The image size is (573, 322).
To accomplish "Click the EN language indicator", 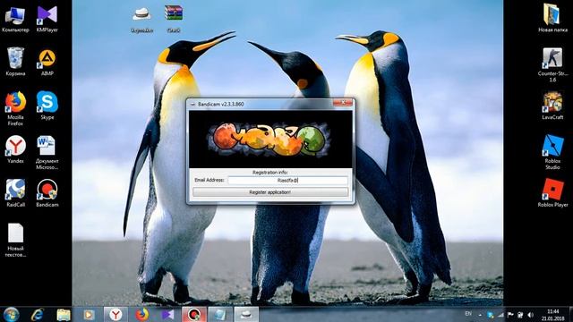I will [x=468, y=314].
